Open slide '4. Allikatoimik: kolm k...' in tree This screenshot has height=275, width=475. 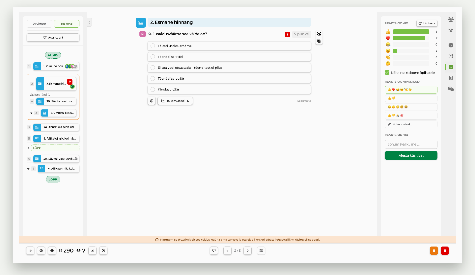56,139
